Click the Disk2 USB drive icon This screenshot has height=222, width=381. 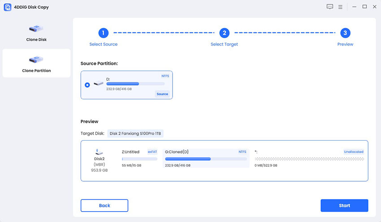click(x=99, y=152)
